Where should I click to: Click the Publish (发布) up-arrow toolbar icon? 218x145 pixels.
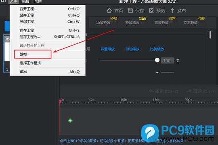click(172, 10)
